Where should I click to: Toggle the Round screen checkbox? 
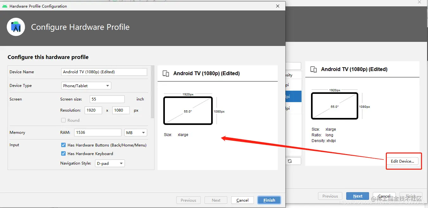coord(63,120)
